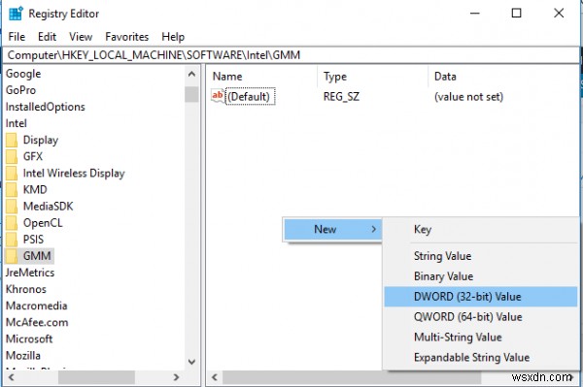Create a DWORD (32-bit) Value

click(x=480, y=297)
